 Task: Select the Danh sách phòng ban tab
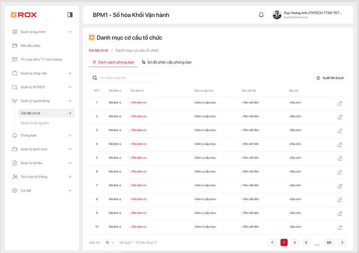point(113,62)
